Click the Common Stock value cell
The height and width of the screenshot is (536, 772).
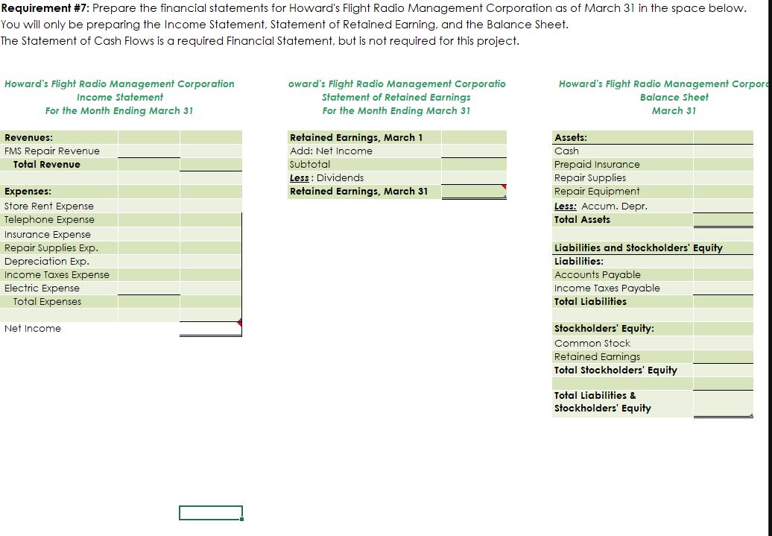[x=722, y=342]
